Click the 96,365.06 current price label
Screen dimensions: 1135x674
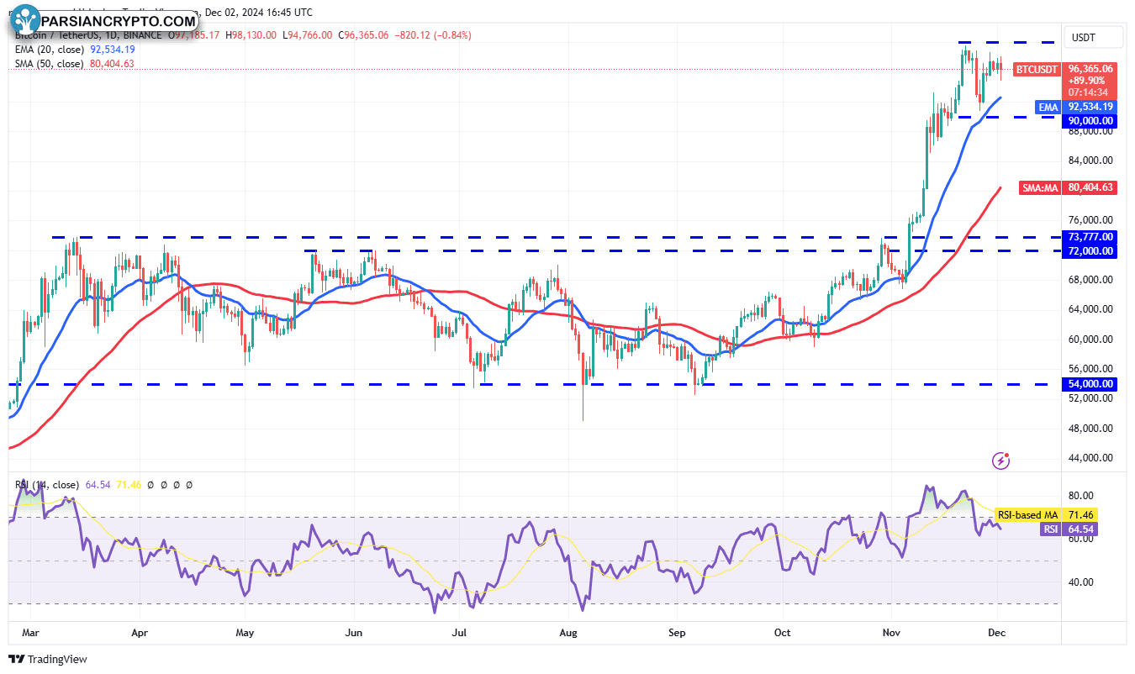[x=1090, y=69]
